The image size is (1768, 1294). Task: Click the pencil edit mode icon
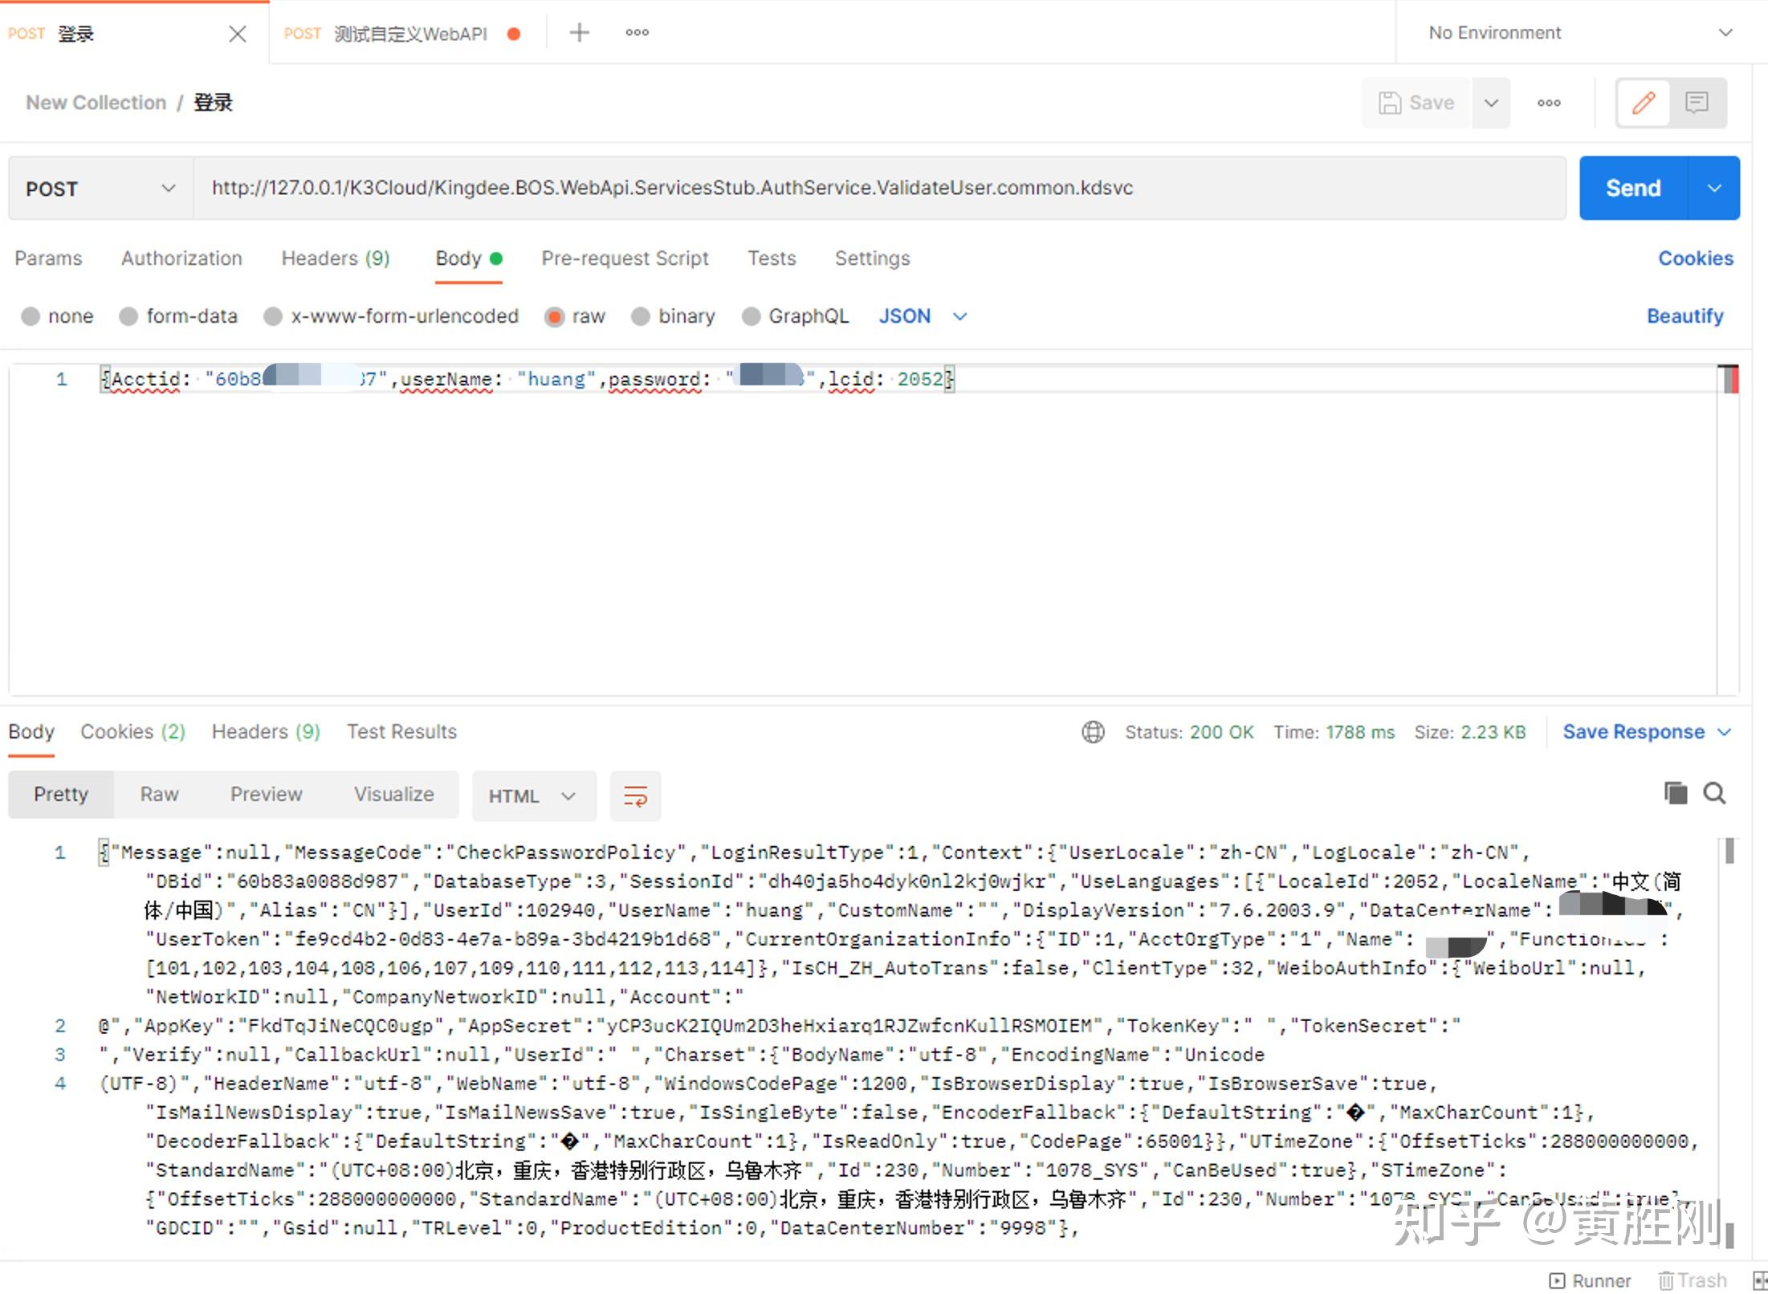click(1643, 103)
